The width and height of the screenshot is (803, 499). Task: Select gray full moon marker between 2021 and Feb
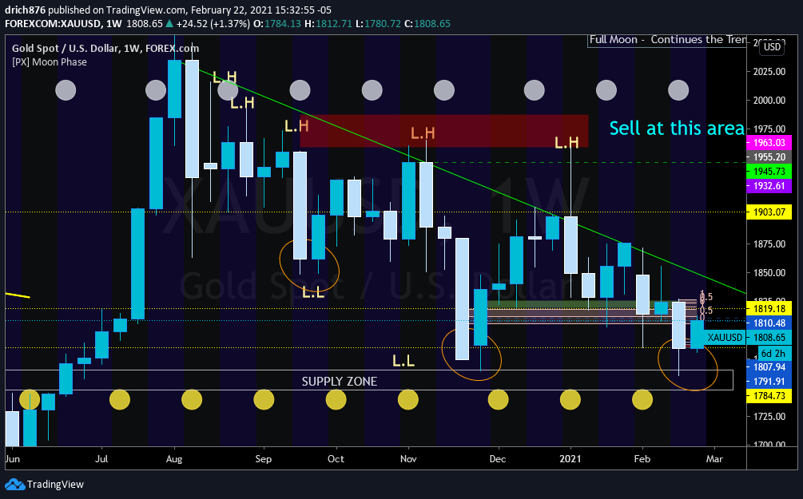606,90
